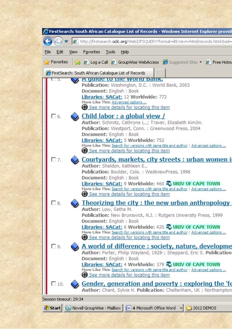232x329 pixels.
Task: Click UNIV OF CAPE TOWN icon on record 9
Action: (x=169, y=265)
